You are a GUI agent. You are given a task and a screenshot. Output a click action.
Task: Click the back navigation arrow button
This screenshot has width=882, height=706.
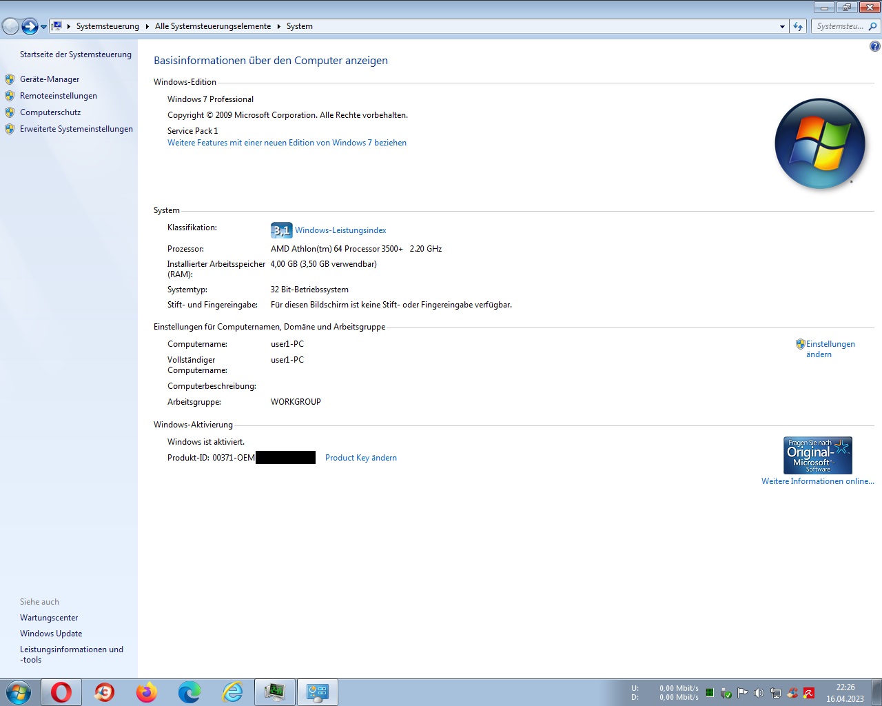(10, 26)
